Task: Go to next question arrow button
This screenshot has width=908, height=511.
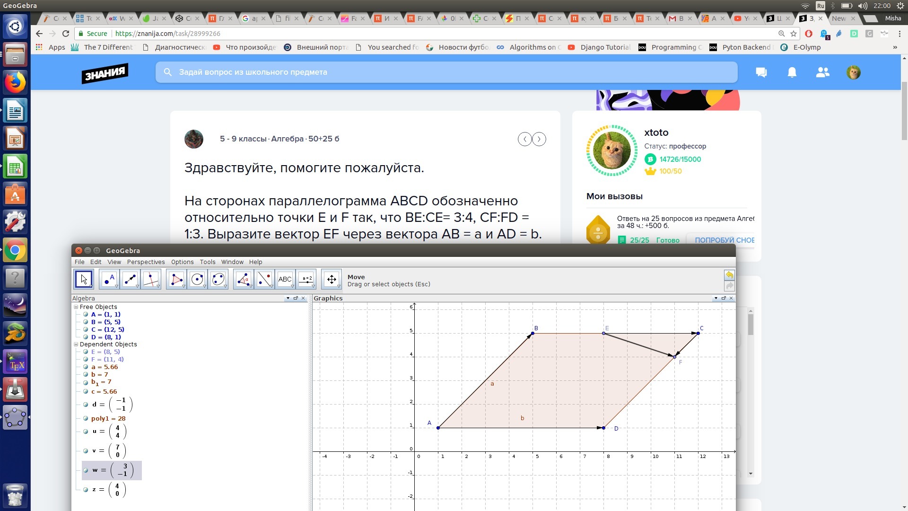Action: pyautogui.click(x=539, y=139)
